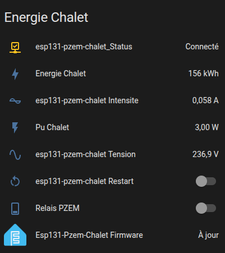Screen dimensions: 225x253
Task: Open the Energie Chalet sensor row
Action: (x=112, y=73)
